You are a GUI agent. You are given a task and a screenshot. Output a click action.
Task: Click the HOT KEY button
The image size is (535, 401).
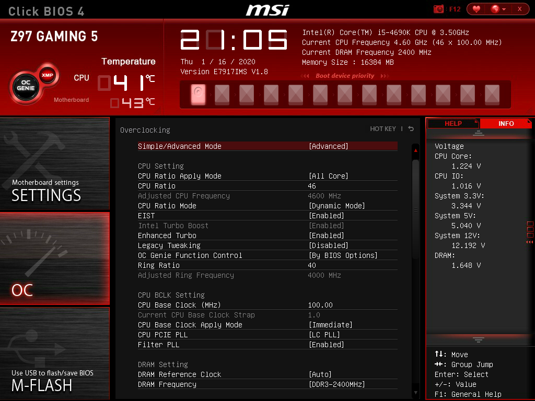383,129
